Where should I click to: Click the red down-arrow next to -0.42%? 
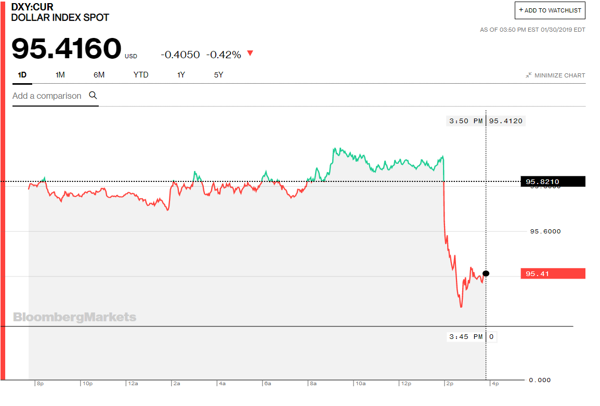coord(250,53)
